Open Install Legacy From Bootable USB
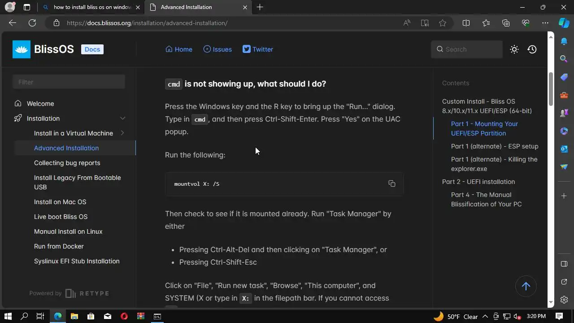 (78, 182)
